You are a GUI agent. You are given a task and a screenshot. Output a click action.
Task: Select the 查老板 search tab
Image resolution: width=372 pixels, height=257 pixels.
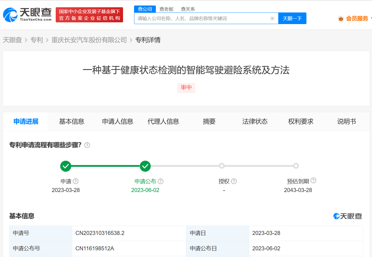167,9
